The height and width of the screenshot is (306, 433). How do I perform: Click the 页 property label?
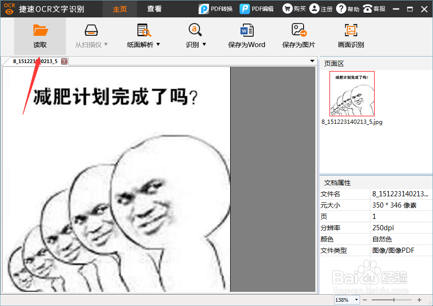324,217
